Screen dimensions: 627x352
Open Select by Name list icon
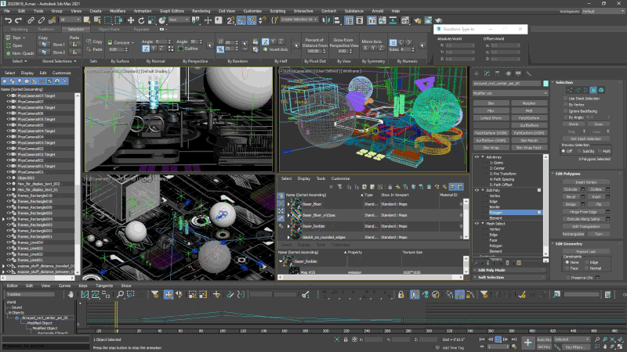click(x=97, y=20)
